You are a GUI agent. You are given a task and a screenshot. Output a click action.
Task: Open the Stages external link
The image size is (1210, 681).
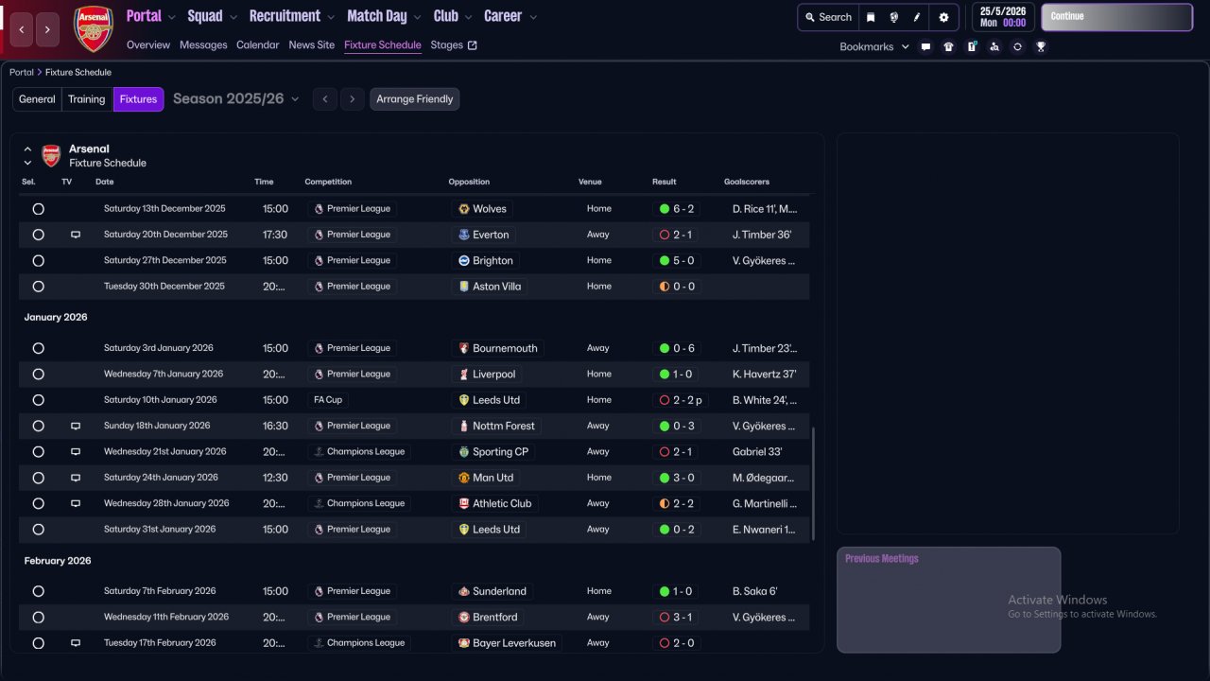pos(454,45)
